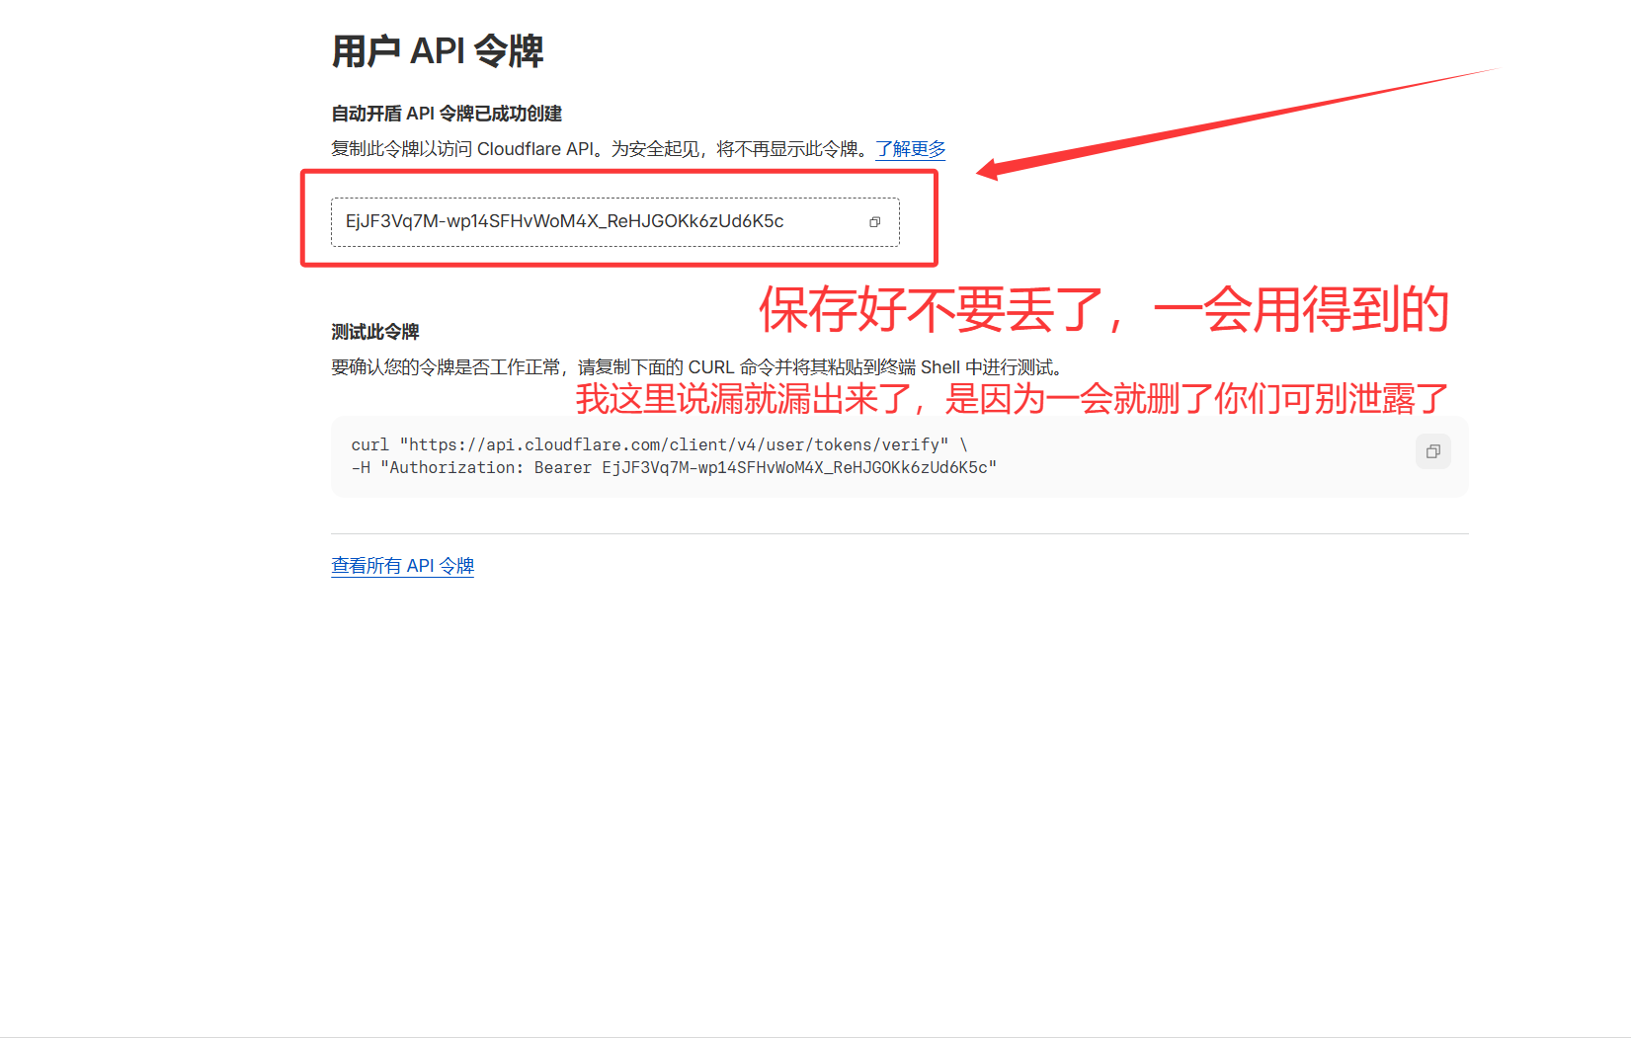The width and height of the screenshot is (1631, 1039).
Task: Click the Bearer token value in the code block
Action: coord(795,468)
